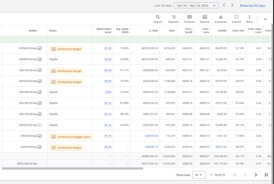Open budget chart icon for AED220.00/day
The width and height of the screenshot is (274, 184).
point(40,125)
